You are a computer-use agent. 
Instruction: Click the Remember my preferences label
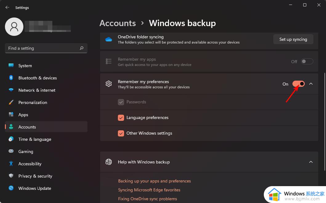[x=143, y=82]
